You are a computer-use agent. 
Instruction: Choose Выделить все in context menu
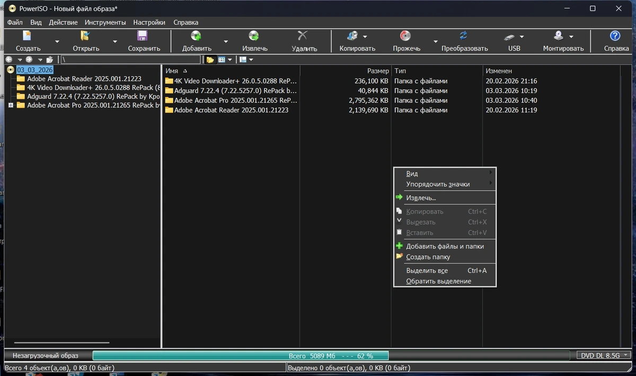(x=445, y=270)
